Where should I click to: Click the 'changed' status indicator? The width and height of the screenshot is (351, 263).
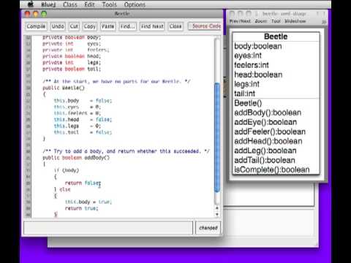[208, 228]
